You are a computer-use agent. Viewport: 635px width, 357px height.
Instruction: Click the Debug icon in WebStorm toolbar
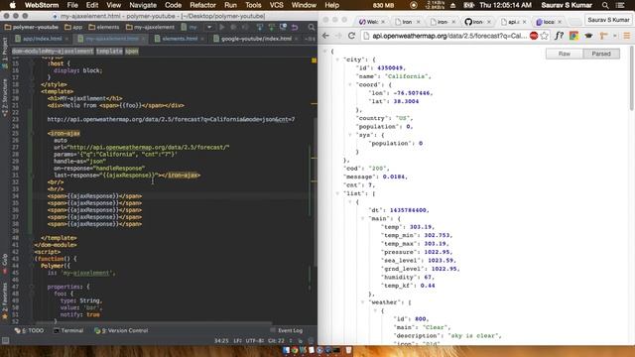coord(234,27)
